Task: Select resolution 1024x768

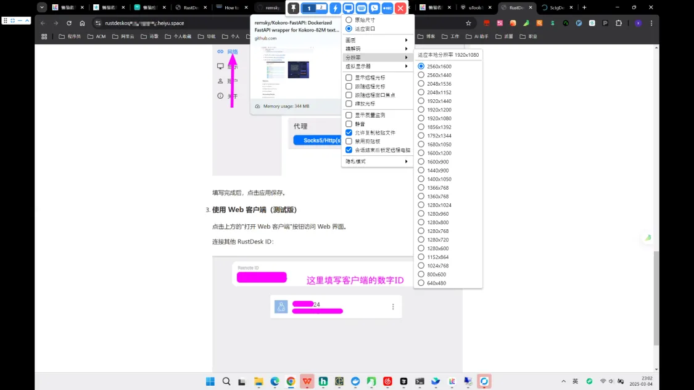Action: point(433,266)
